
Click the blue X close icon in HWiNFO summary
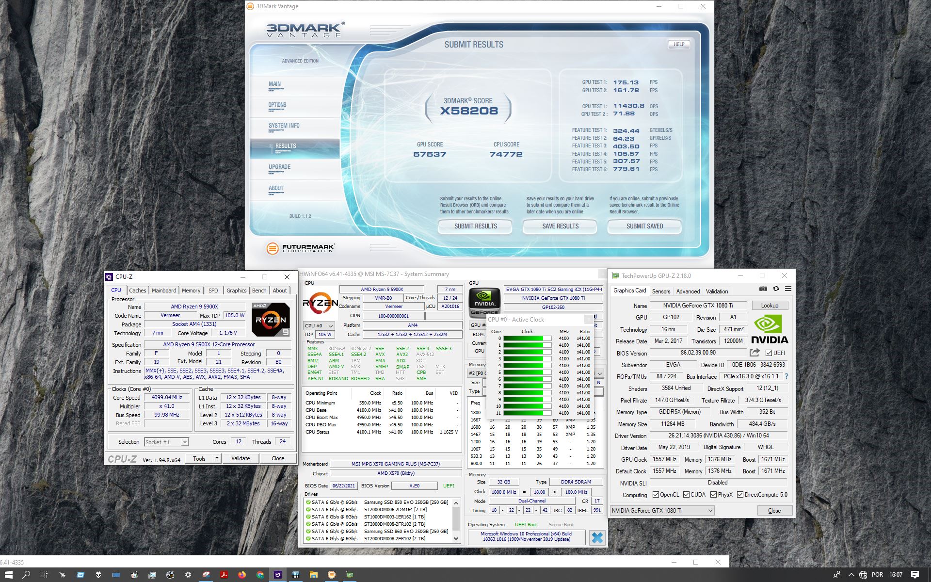click(x=597, y=537)
